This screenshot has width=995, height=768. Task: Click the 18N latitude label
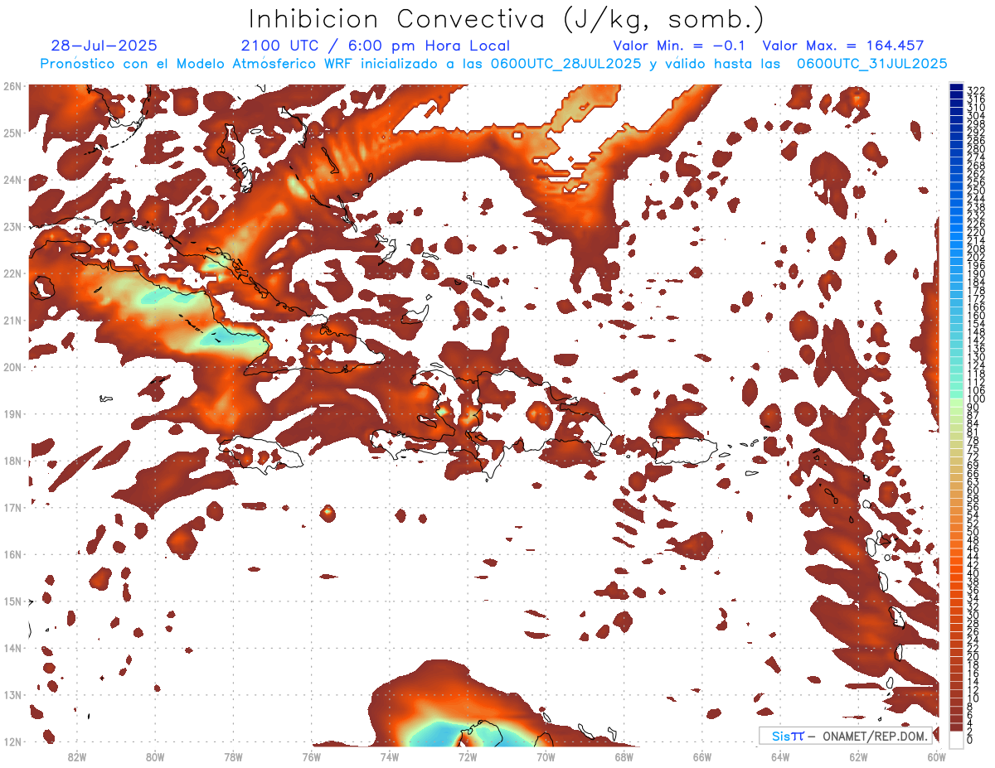(12, 461)
